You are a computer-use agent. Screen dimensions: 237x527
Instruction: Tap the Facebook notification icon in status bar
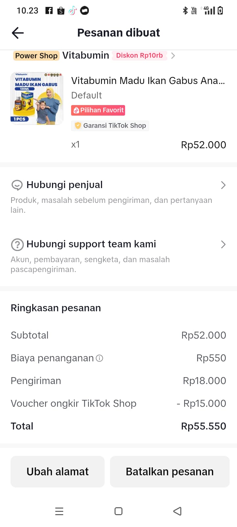pyautogui.click(x=49, y=11)
